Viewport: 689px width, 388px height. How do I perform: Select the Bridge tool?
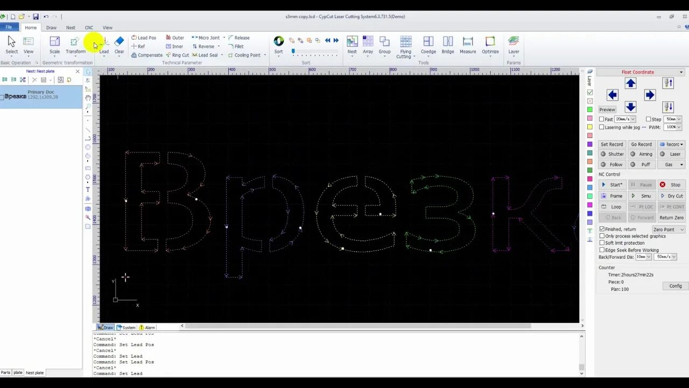[448, 45]
